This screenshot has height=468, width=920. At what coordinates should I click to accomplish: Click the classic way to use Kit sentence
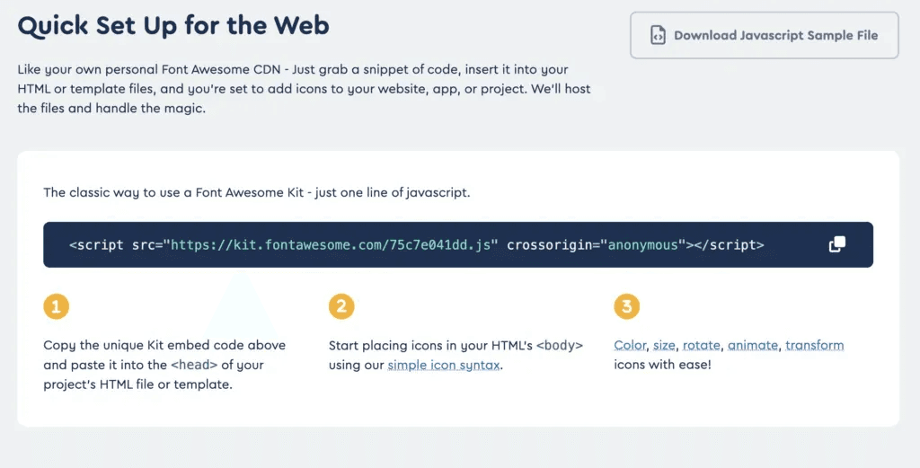click(x=256, y=192)
